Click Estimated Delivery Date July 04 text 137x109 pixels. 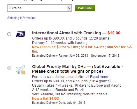click(x=59, y=103)
